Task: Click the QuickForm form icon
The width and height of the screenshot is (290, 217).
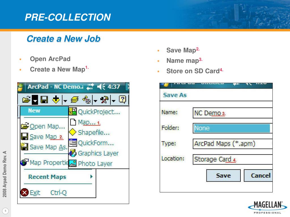Action: pos(73,143)
